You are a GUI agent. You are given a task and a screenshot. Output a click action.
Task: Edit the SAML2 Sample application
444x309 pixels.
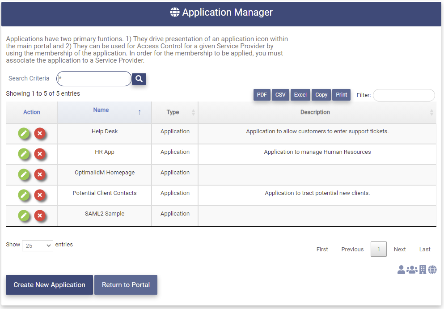(x=24, y=216)
